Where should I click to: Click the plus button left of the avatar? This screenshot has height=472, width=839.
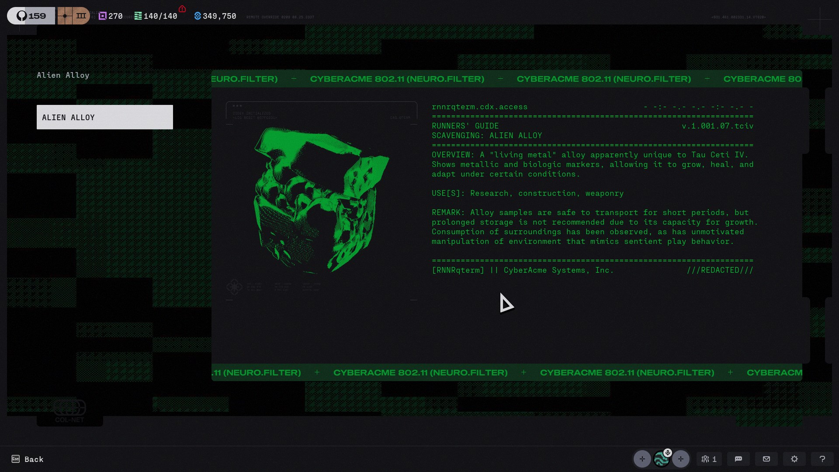[642, 459]
